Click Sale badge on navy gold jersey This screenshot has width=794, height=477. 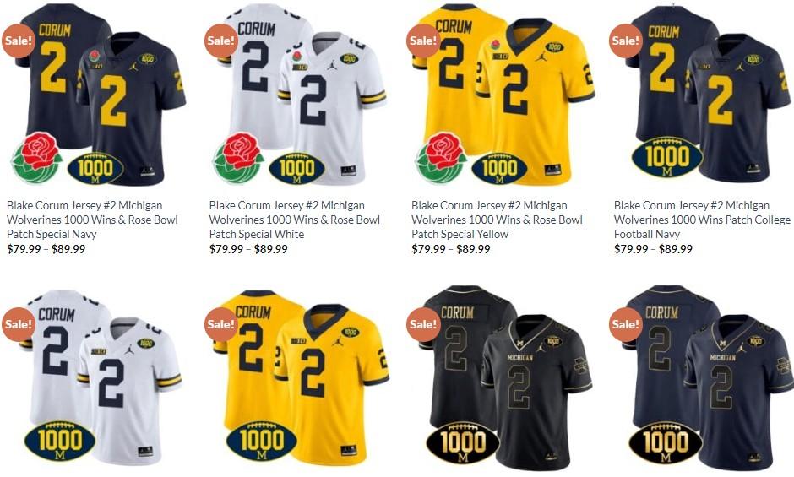pyautogui.click(x=625, y=323)
